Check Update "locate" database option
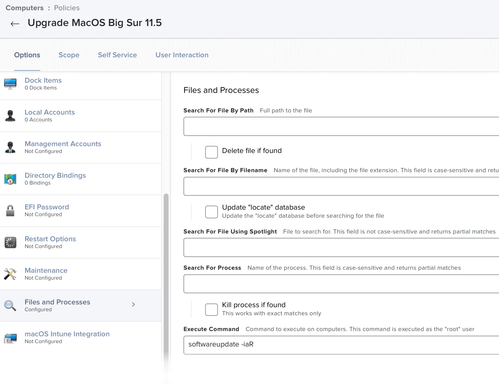This screenshot has width=499, height=384. 211,212
